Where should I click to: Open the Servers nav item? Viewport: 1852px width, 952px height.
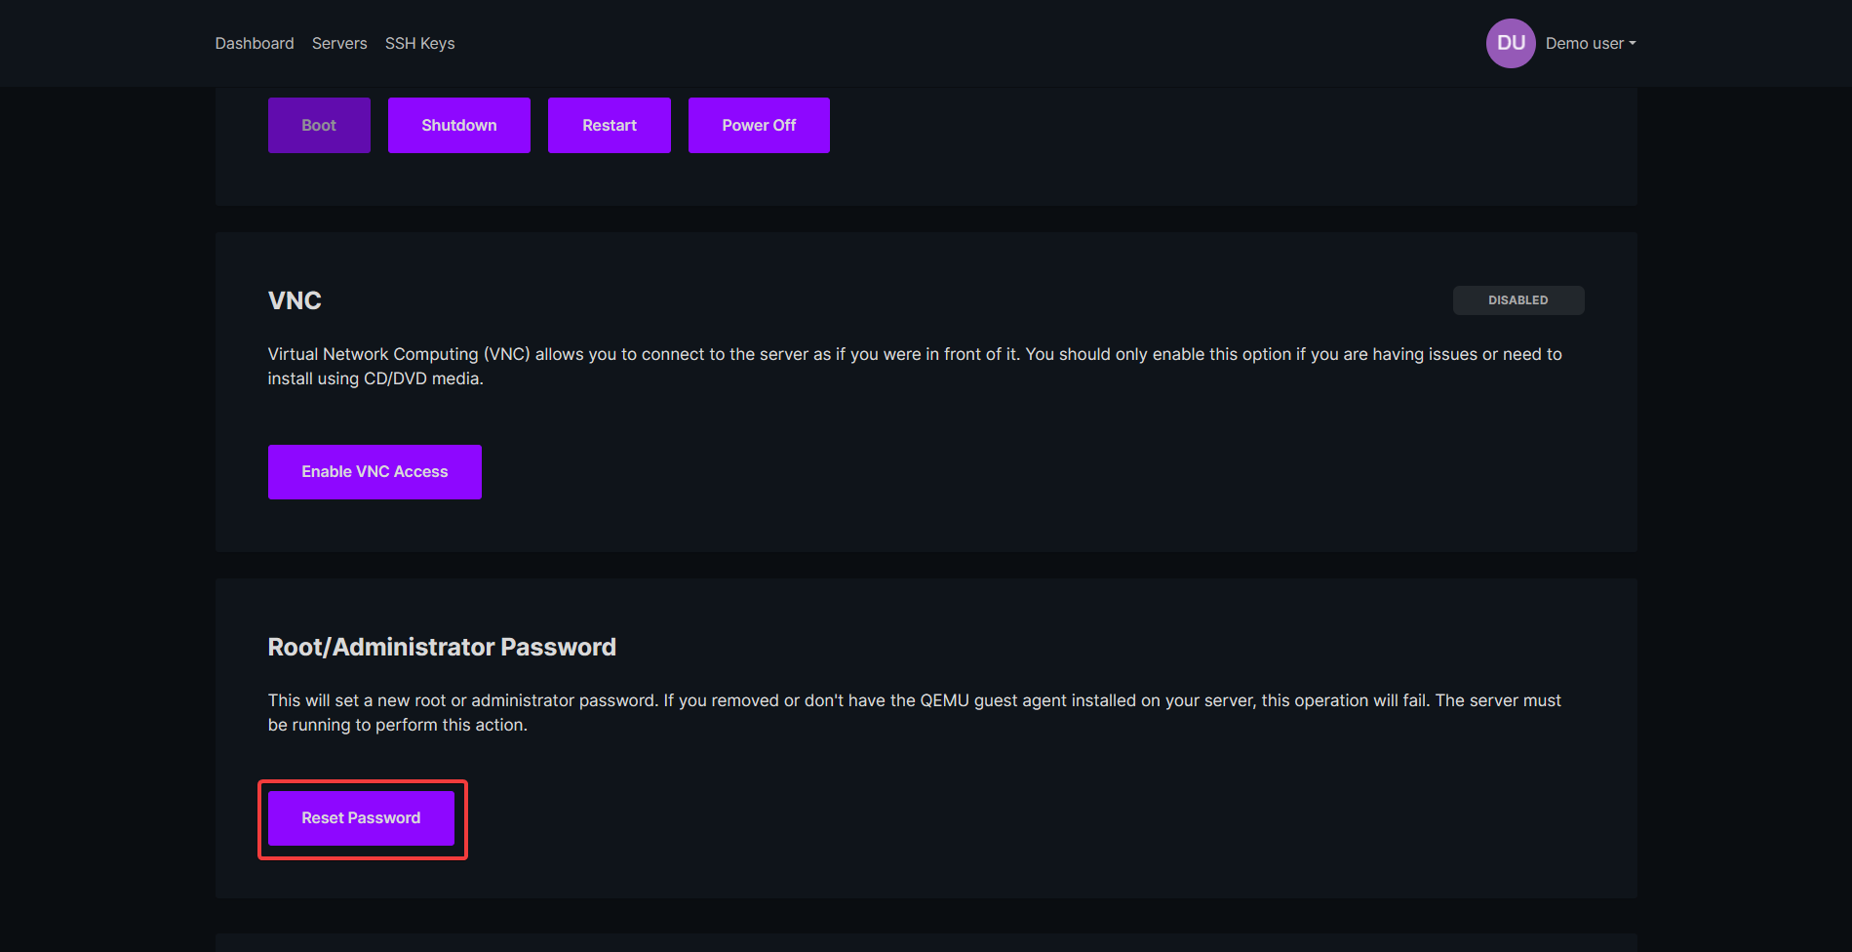(339, 43)
